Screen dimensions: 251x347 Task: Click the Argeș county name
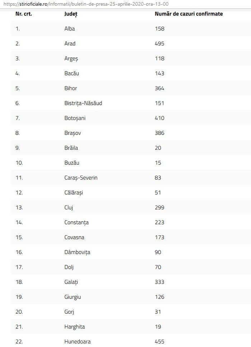point(71,59)
